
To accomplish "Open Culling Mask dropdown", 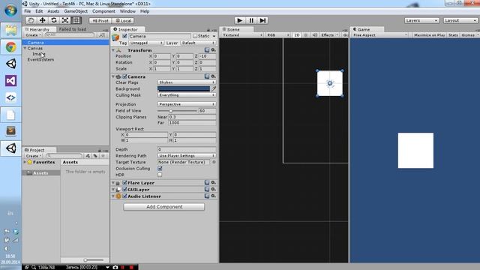I will pyautogui.click(x=187, y=95).
